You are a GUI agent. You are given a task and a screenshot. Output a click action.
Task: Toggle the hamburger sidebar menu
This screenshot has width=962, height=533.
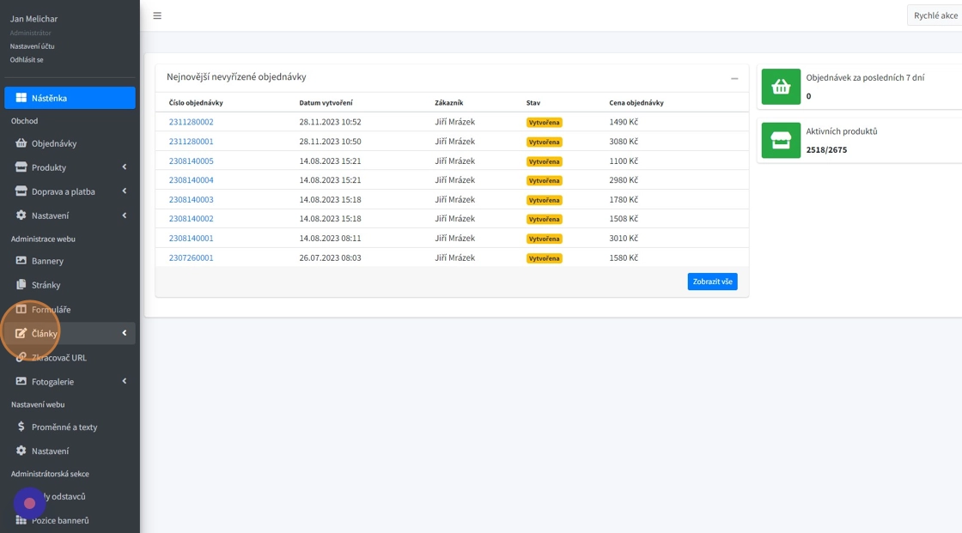(x=157, y=15)
